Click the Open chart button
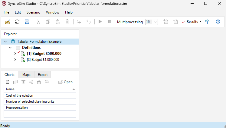Screen dimensions: 226x128 (x=65, y=82)
